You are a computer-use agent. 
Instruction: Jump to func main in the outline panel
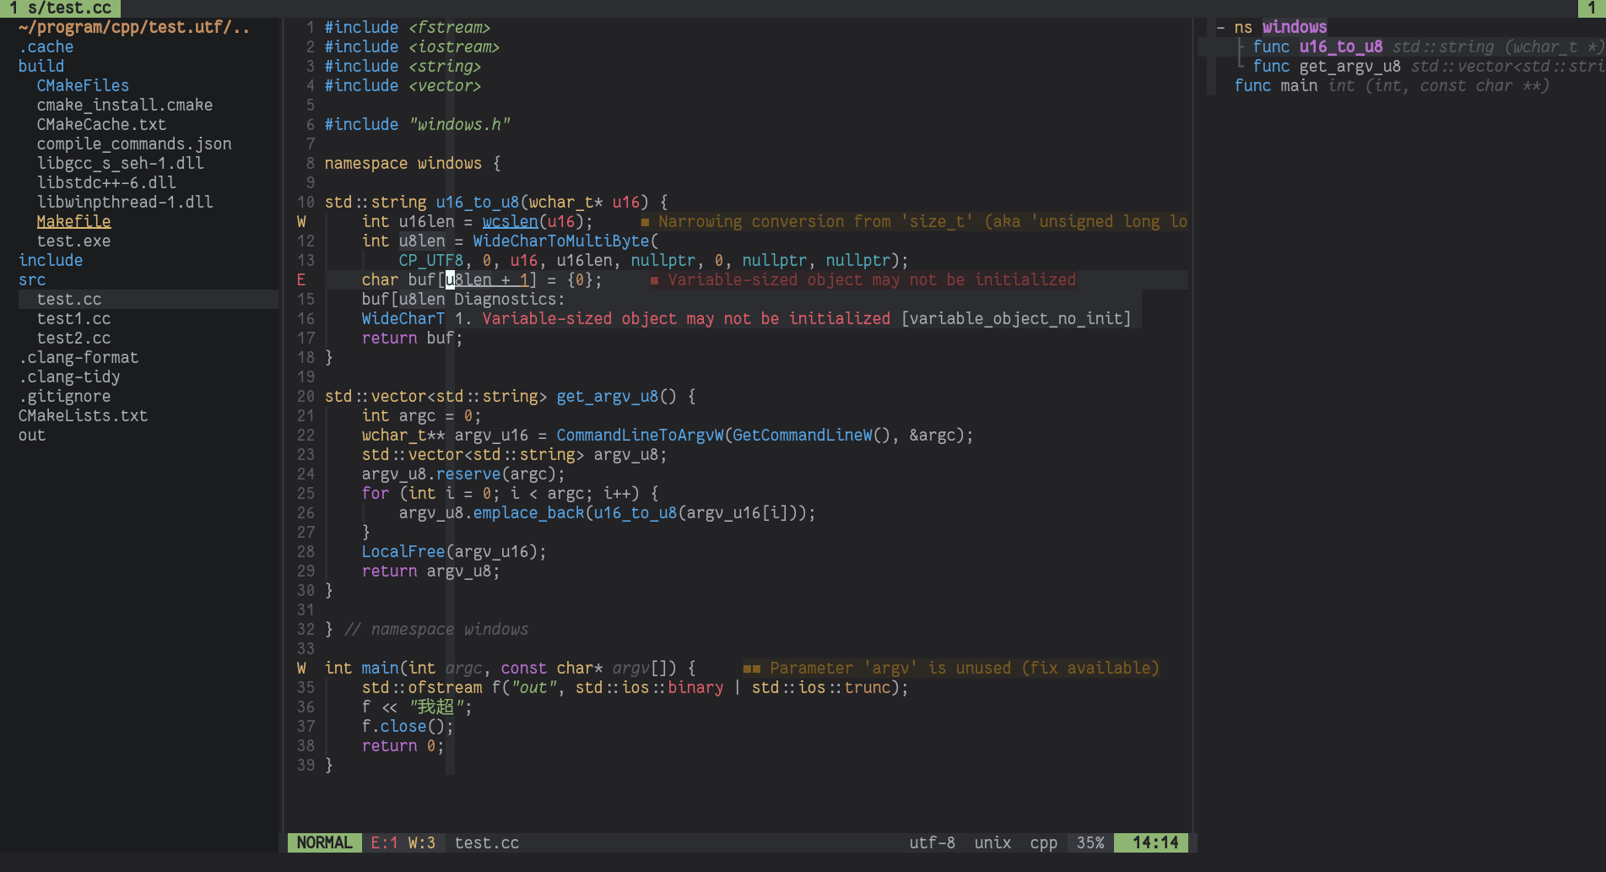pos(1299,85)
